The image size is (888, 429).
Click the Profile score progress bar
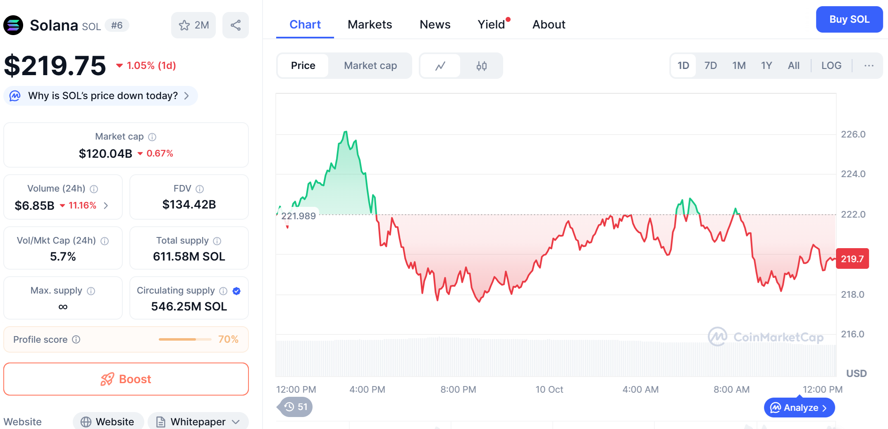(185, 339)
